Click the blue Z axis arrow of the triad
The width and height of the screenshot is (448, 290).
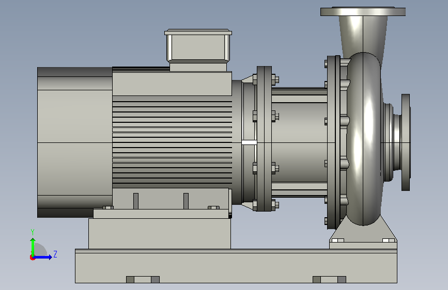point(43,257)
